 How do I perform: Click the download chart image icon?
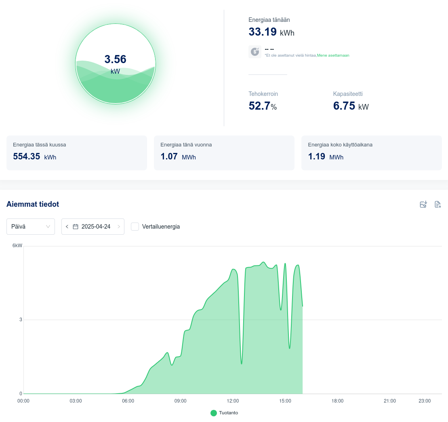[x=423, y=204]
